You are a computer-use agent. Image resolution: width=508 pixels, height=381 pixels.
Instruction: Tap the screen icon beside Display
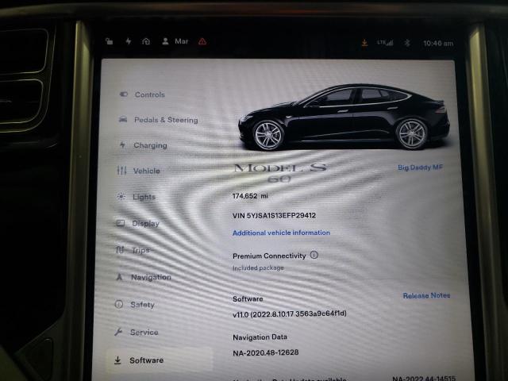(x=121, y=223)
